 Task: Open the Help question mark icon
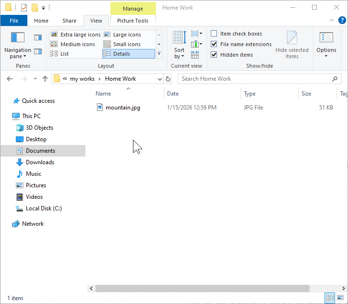pos(342,20)
